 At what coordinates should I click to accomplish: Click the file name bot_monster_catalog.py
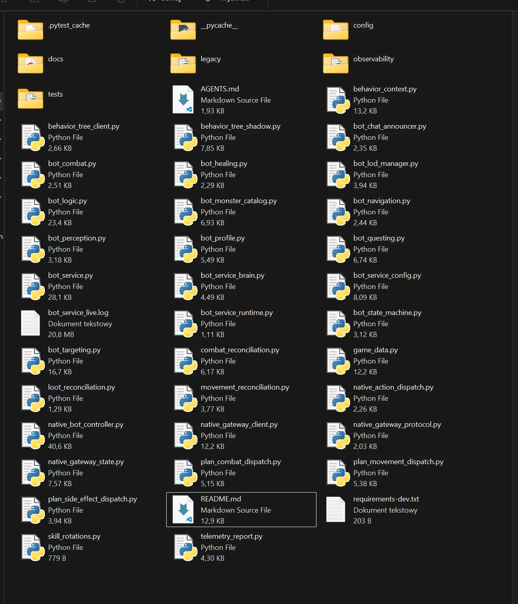click(239, 201)
